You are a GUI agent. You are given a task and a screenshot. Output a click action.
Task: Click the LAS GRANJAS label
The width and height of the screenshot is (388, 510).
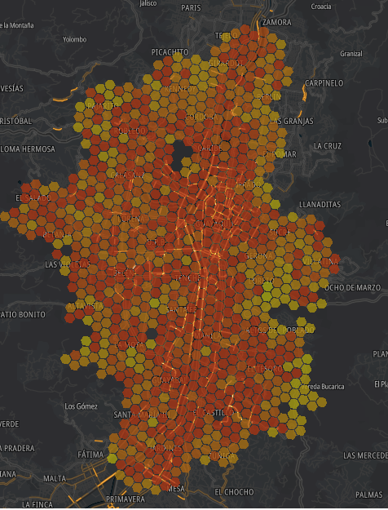pyautogui.click(x=292, y=121)
